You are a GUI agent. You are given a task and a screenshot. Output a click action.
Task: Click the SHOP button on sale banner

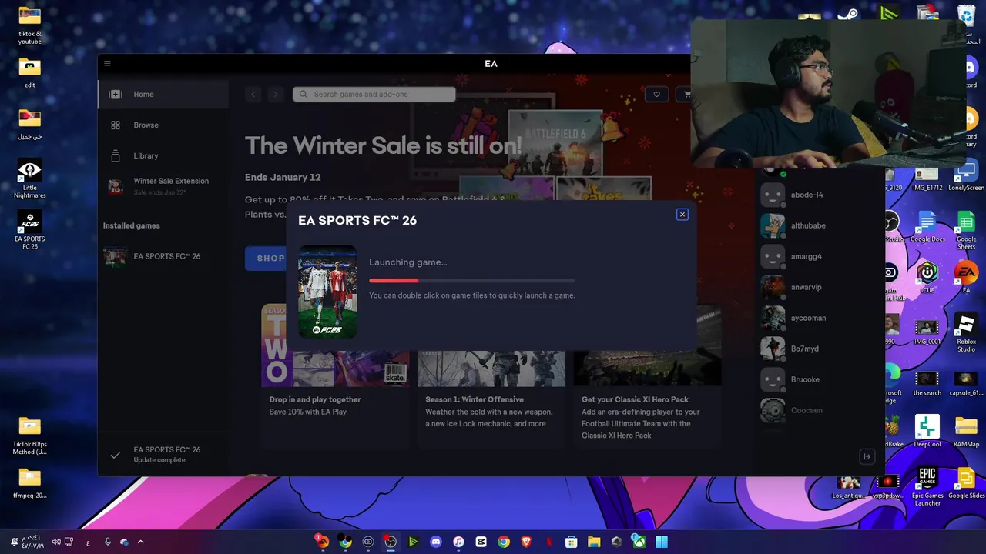[266, 258]
